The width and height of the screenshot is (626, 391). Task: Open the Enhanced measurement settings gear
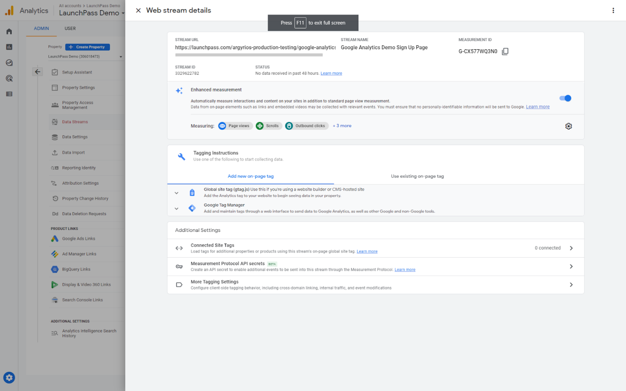coord(569,126)
